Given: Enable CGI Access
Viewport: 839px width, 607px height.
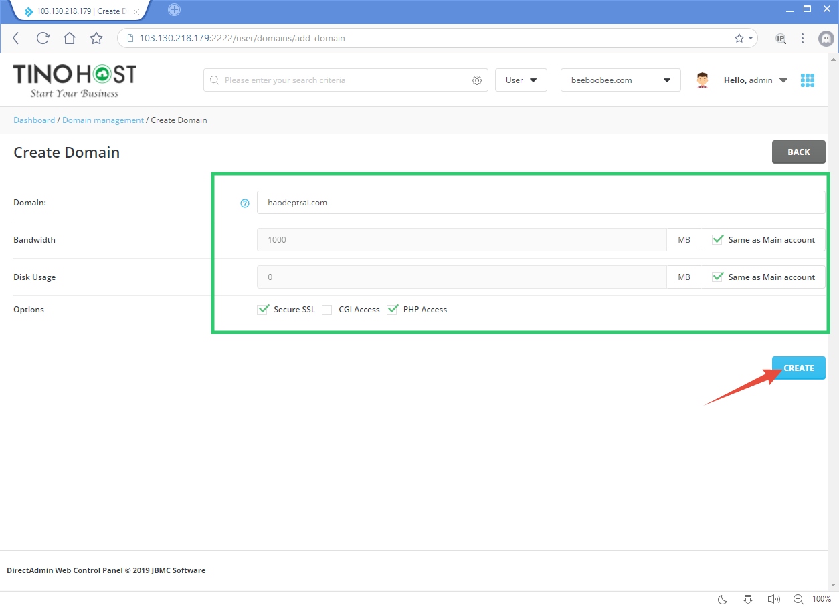Looking at the screenshot, I should click(327, 309).
